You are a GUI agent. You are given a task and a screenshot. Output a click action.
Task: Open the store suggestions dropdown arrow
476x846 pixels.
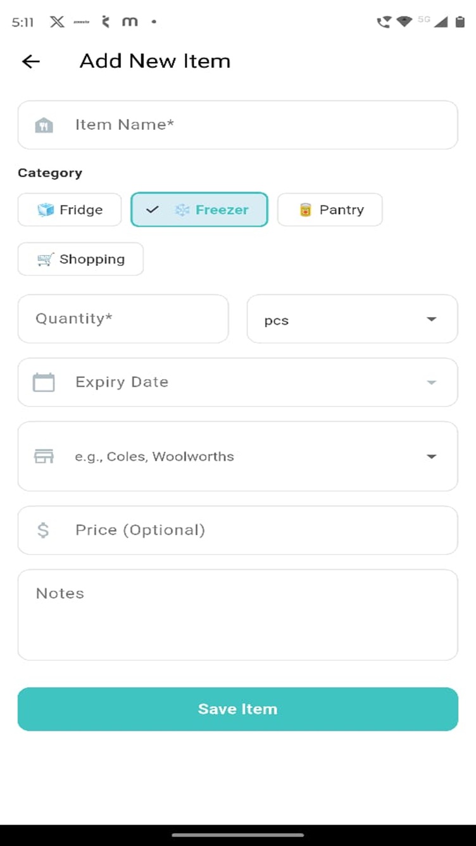click(432, 457)
